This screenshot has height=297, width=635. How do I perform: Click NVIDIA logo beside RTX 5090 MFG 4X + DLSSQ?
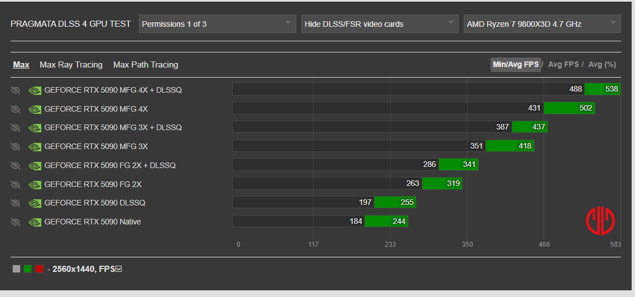[35, 90]
